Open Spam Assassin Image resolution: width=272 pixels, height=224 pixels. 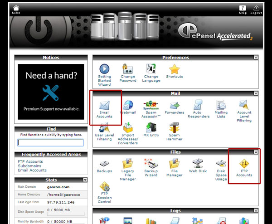click(151, 109)
